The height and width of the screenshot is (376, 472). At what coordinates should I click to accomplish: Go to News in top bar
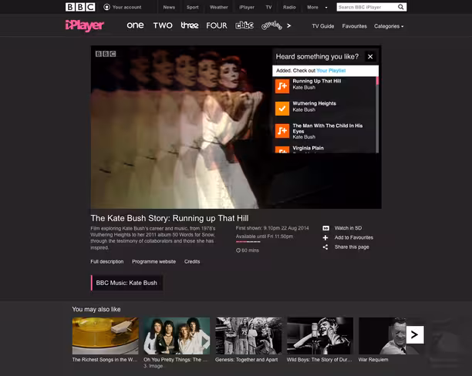pos(169,7)
